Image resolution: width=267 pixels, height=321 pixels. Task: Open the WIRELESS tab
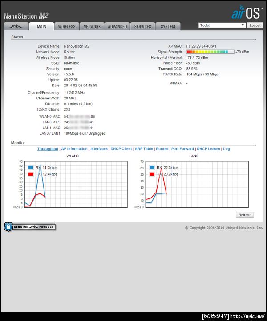[x=67, y=27]
